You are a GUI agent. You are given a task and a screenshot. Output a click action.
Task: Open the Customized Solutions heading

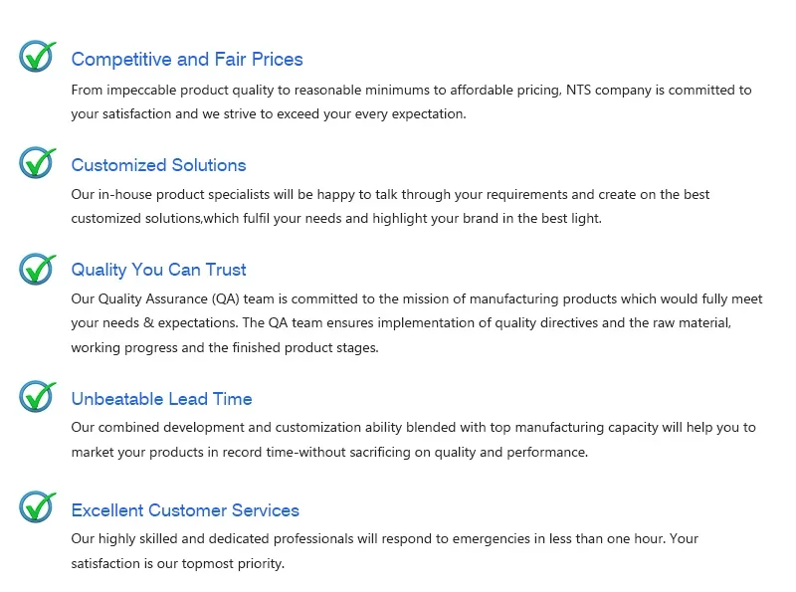point(158,165)
